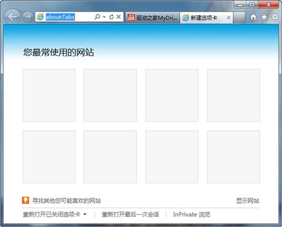Image resolution: width=282 pixels, height=227 pixels.
Task: Click the orange lightbulb suggestion icon
Action: (25, 200)
